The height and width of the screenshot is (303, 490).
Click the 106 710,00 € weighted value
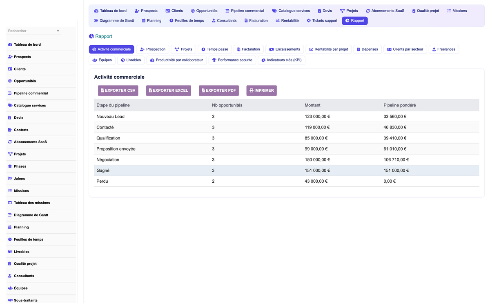point(396,160)
